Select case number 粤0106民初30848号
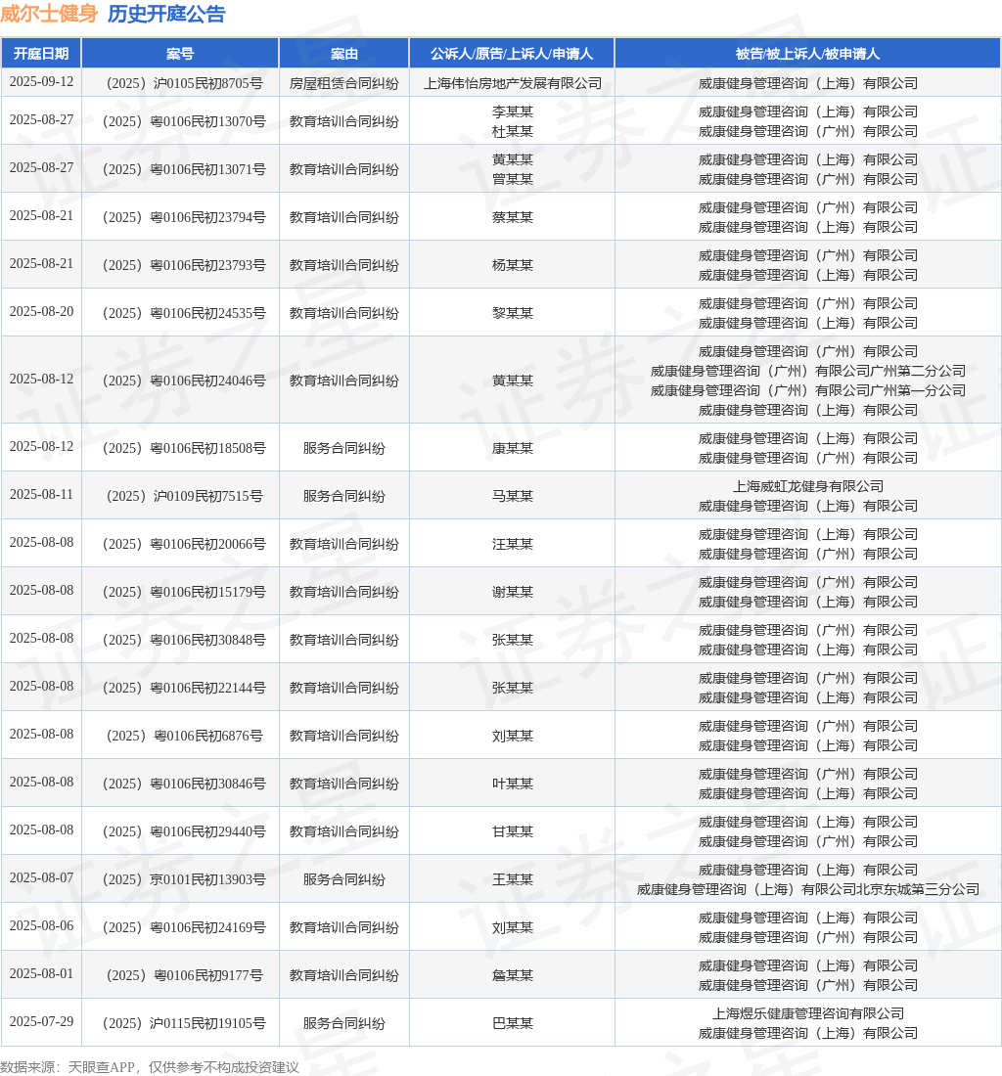This screenshot has width=1002, height=1076. pos(184,641)
